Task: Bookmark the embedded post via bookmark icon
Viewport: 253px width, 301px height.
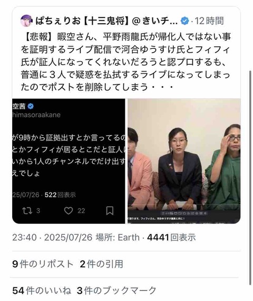Action: (x=110, y=210)
